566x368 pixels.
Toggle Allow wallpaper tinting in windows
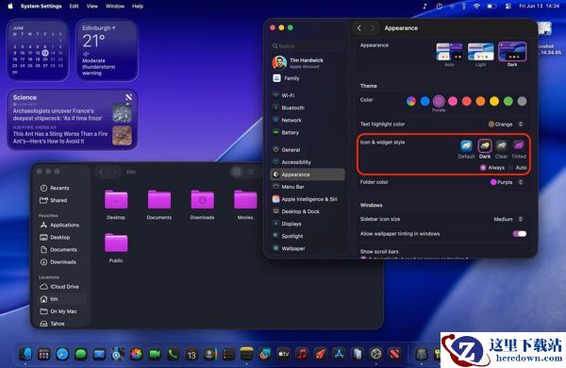pyautogui.click(x=520, y=234)
